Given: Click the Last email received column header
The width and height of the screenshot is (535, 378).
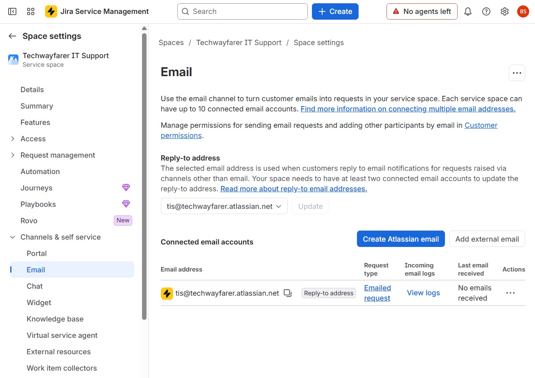Looking at the screenshot, I should point(473,269).
